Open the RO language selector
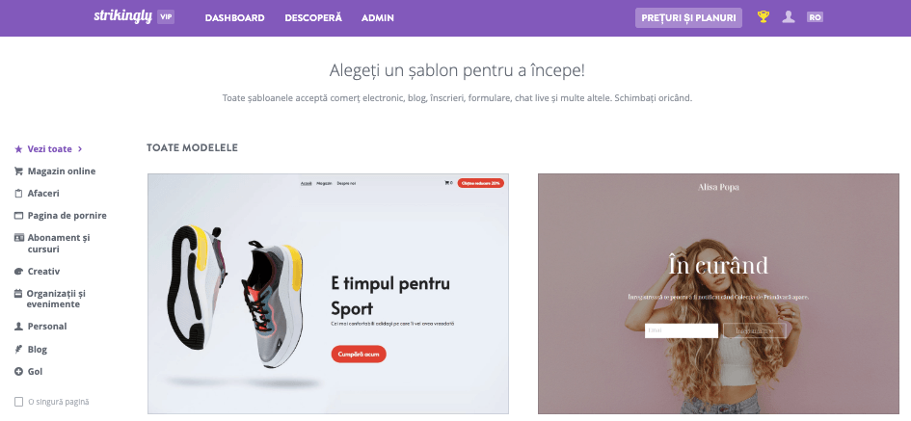 (x=815, y=17)
